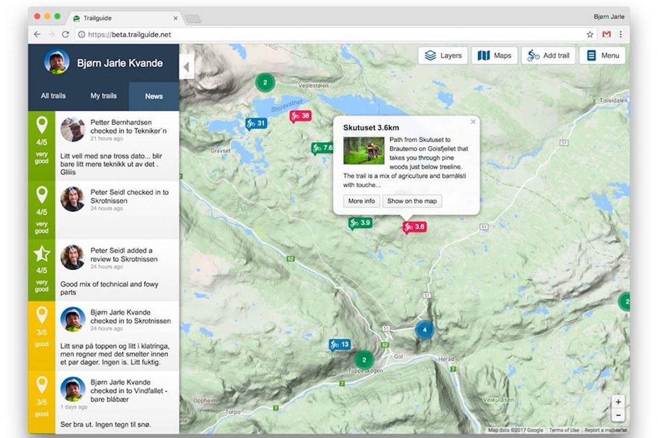
Task: Click the Gmail icon in the browser toolbar
Action: tap(606, 34)
